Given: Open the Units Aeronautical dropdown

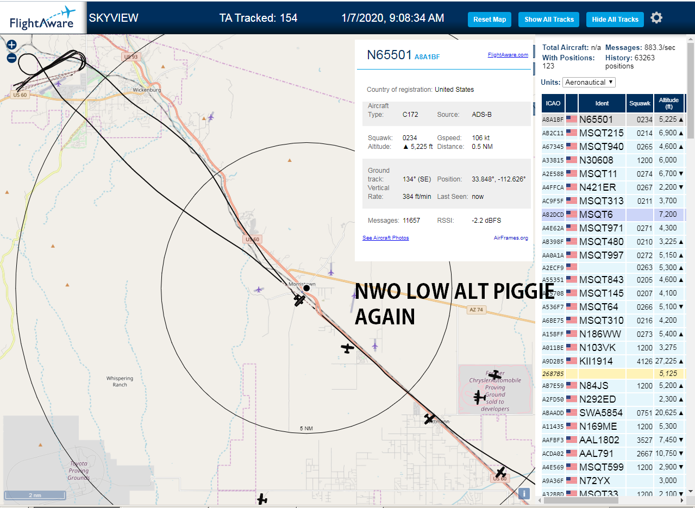Looking at the screenshot, I should [x=589, y=82].
